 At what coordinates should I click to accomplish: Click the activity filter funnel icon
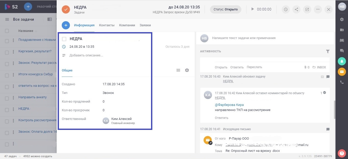(x=328, y=51)
